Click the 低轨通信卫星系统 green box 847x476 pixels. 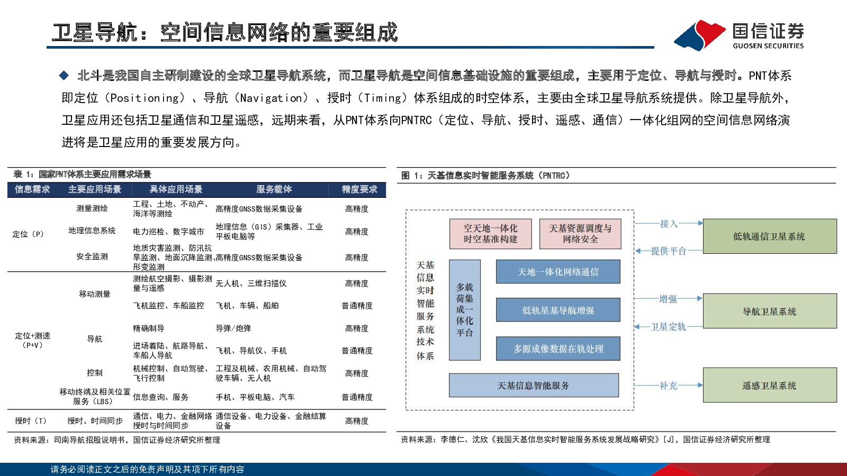(x=770, y=236)
